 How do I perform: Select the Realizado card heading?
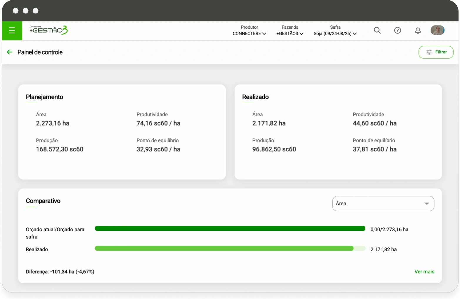(x=255, y=97)
